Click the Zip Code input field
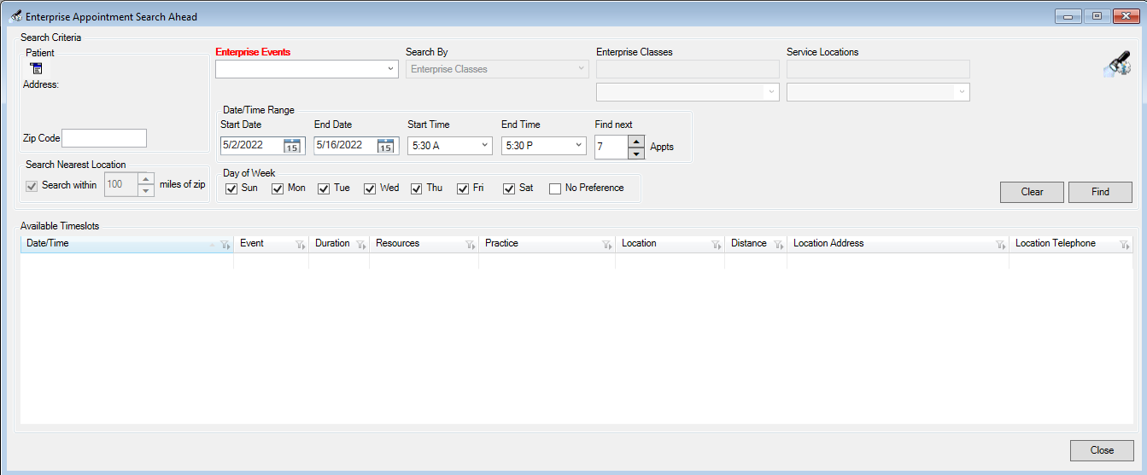The width and height of the screenshot is (1147, 475). click(x=104, y=138)
